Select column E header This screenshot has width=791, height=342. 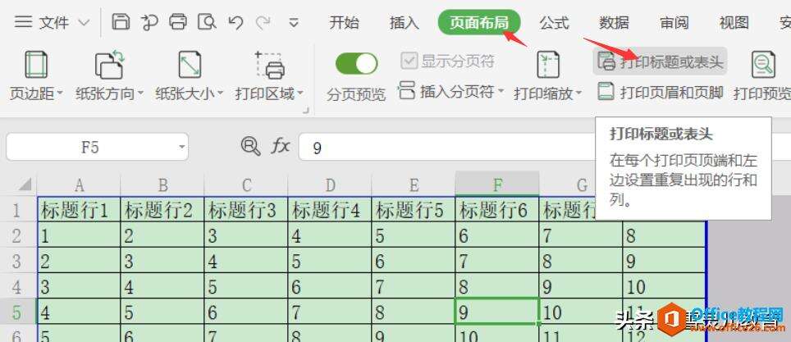414,185
